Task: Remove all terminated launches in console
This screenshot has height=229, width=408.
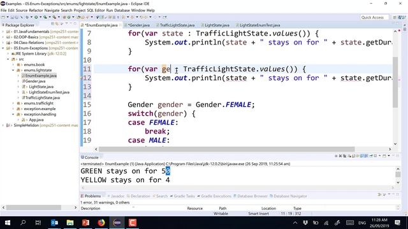Action: pyautogui.click(x=344, y=156)
